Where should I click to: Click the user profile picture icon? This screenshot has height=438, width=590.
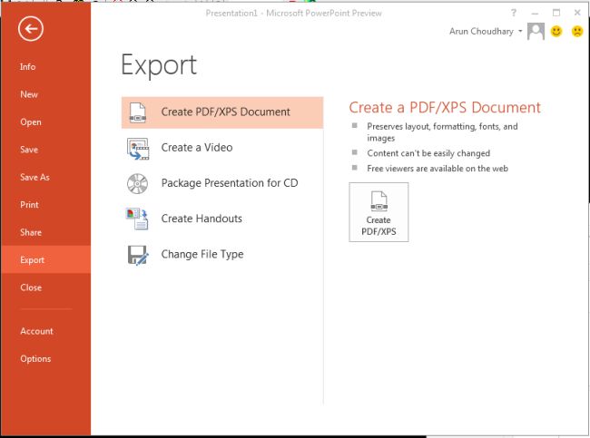pos(536,31)
